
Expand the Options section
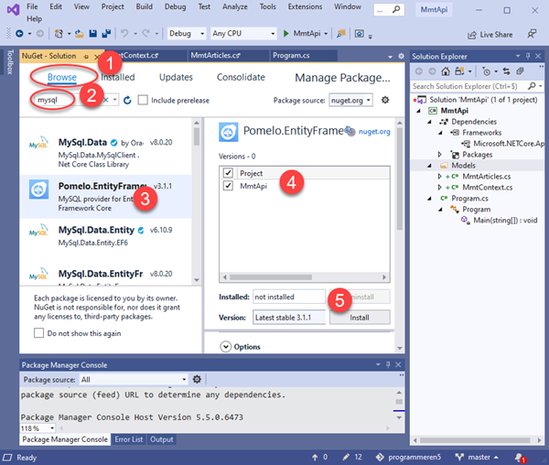pyautogui.click(x=226, y=347)
